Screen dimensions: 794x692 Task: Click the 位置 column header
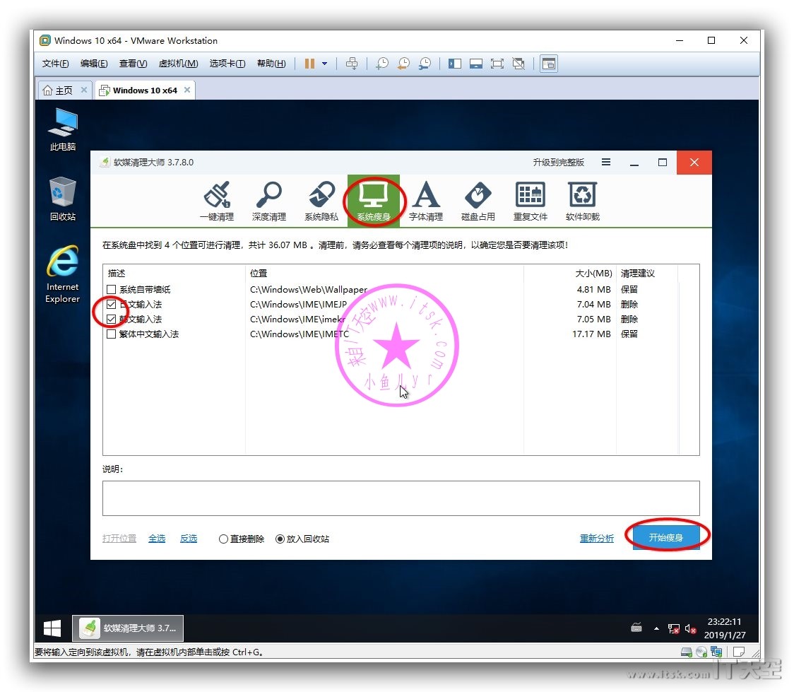(x=384, y=273)
